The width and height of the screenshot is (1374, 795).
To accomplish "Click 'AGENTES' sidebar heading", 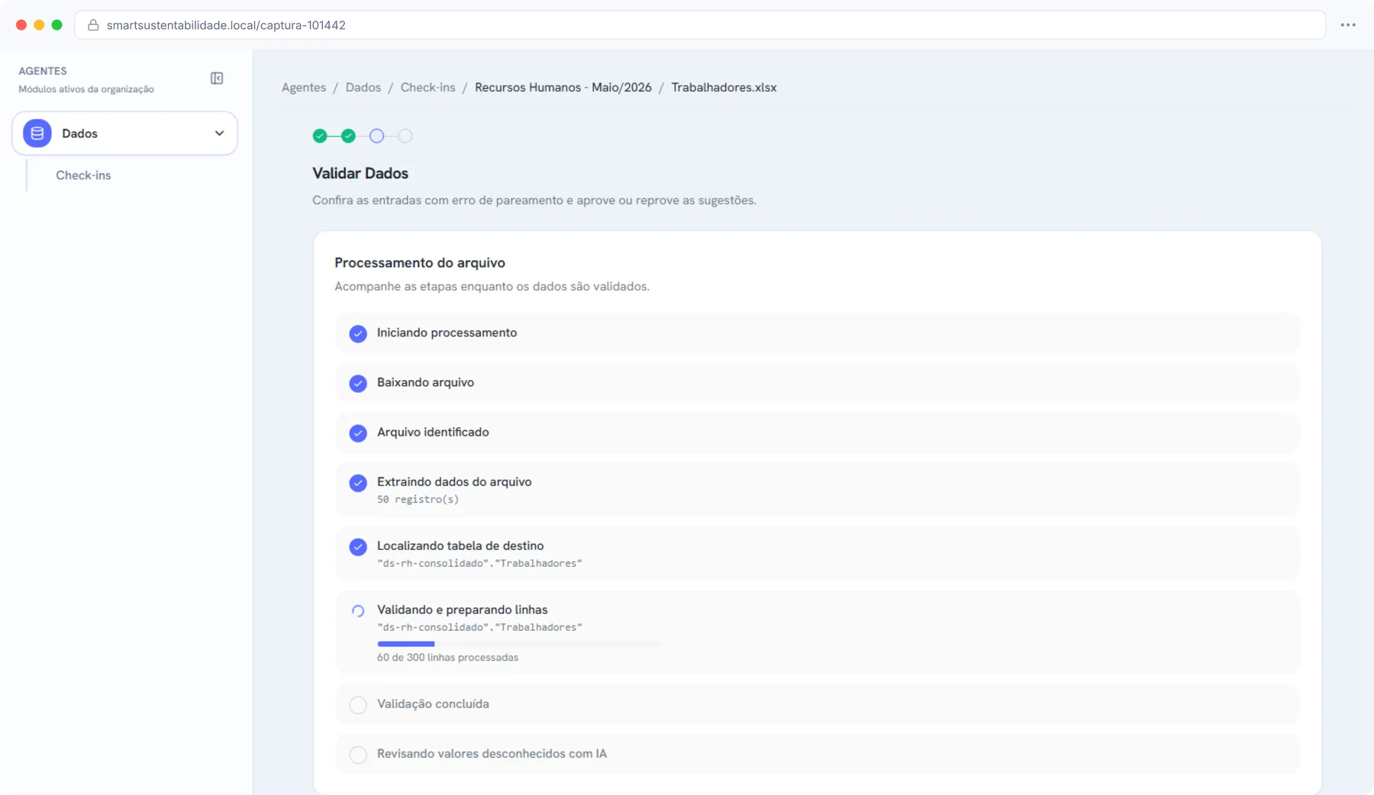I will tap(43, 71).
